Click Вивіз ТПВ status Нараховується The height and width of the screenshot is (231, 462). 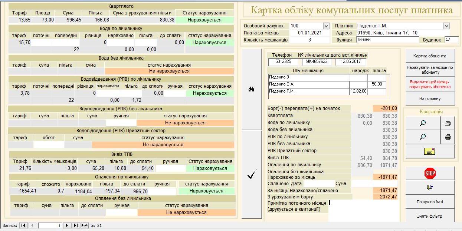(210, 168)
